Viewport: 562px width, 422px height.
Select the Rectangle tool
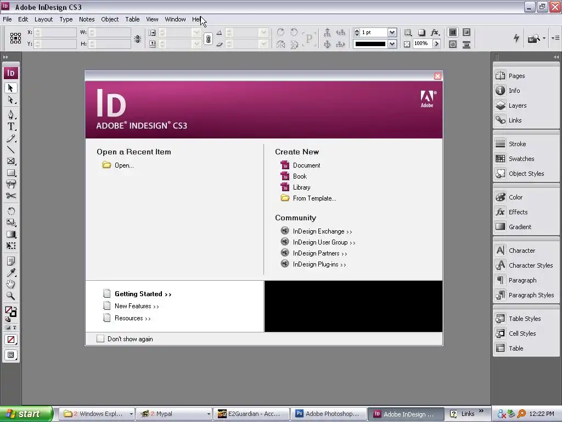[x=11, y=173]
